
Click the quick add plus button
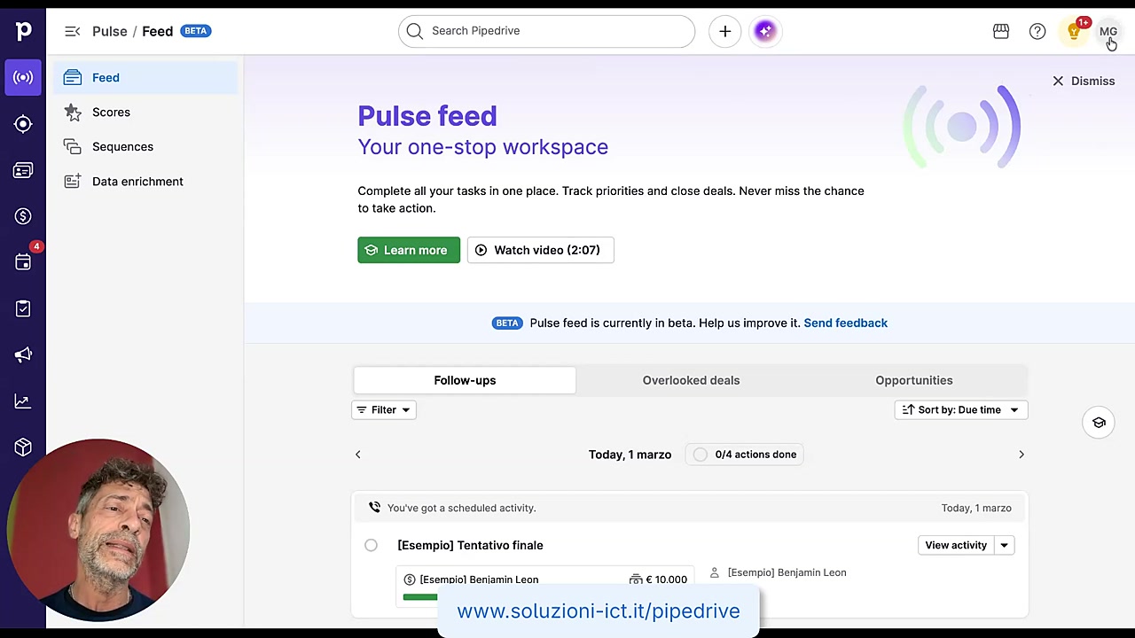724,31
